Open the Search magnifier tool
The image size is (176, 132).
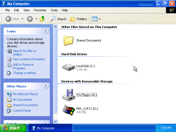(53, 19)
